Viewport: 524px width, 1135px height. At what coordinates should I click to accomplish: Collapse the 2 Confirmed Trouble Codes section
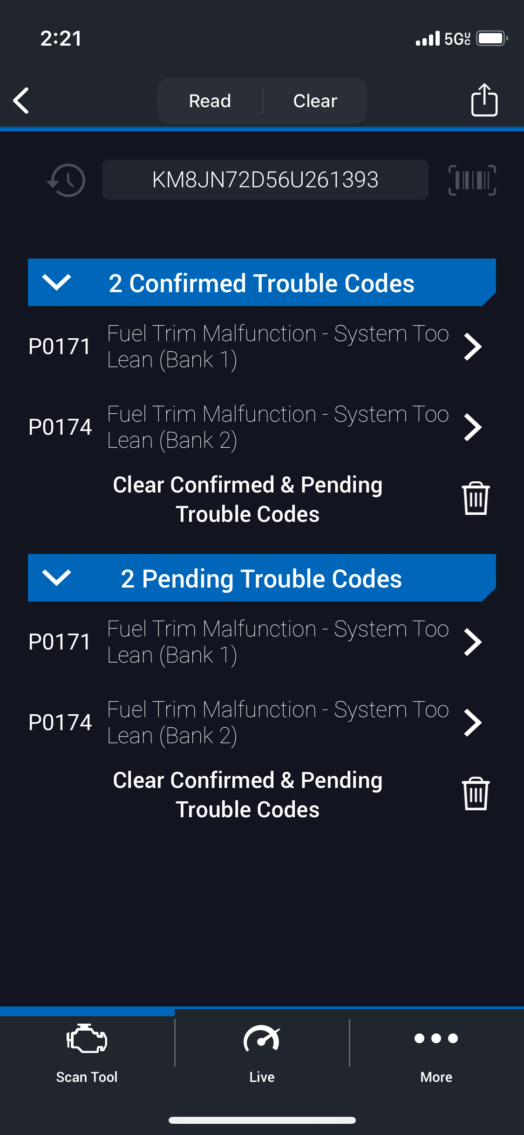[56, 282]
